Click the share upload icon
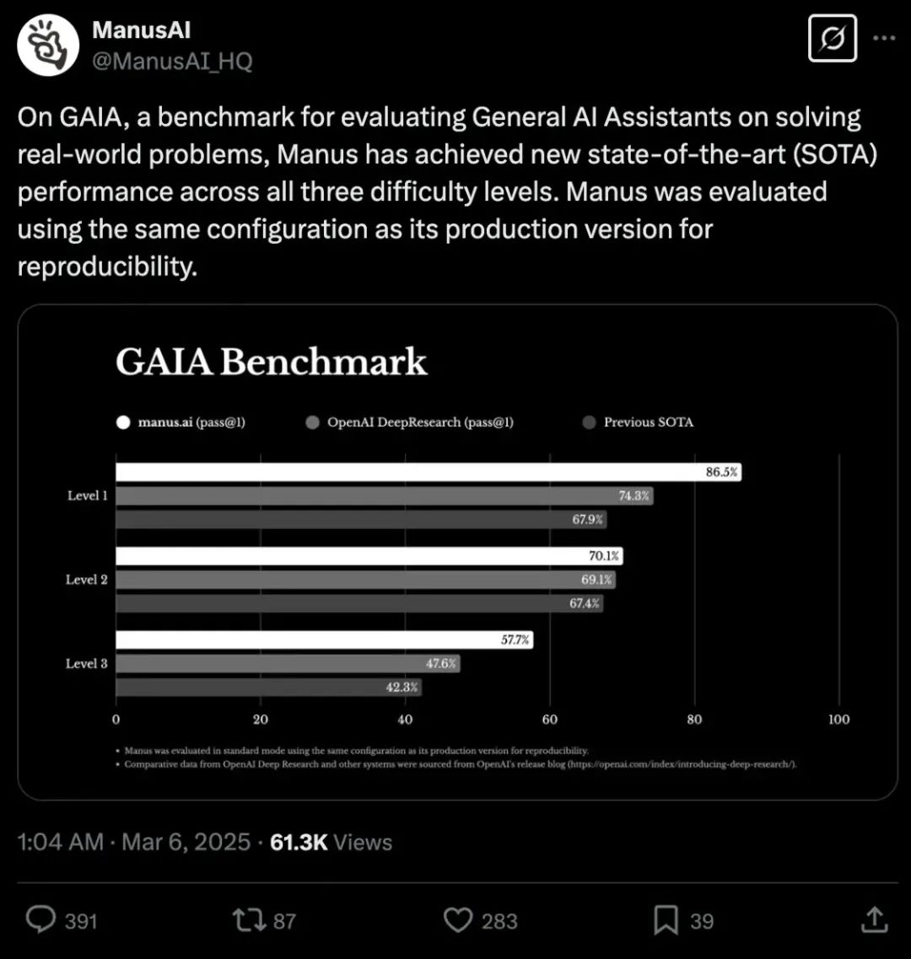Image resolution: width=911 pixels, height=959 pixels. click(x=874, y=920)
